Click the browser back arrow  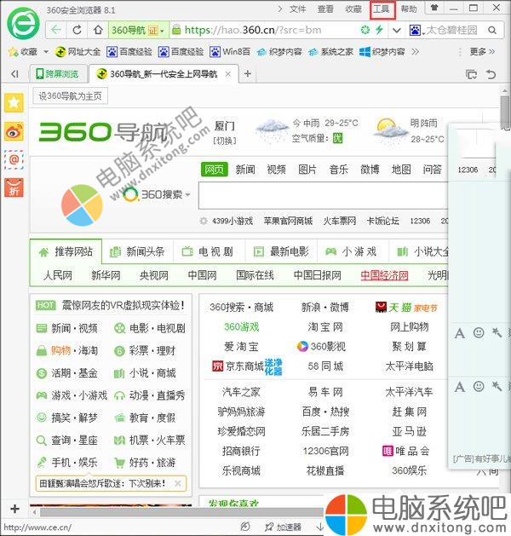pos(56,30)
